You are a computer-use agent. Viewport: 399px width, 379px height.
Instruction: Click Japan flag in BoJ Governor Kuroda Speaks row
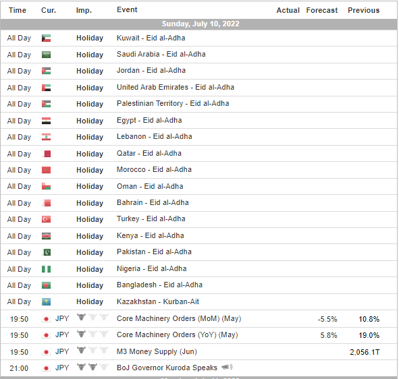47,368
